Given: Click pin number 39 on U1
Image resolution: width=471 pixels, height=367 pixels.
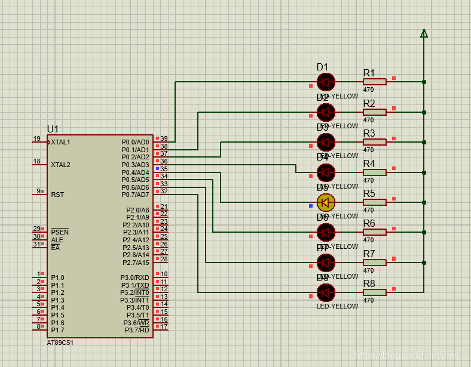Looking at the screenshot, I should click(164, 138).
